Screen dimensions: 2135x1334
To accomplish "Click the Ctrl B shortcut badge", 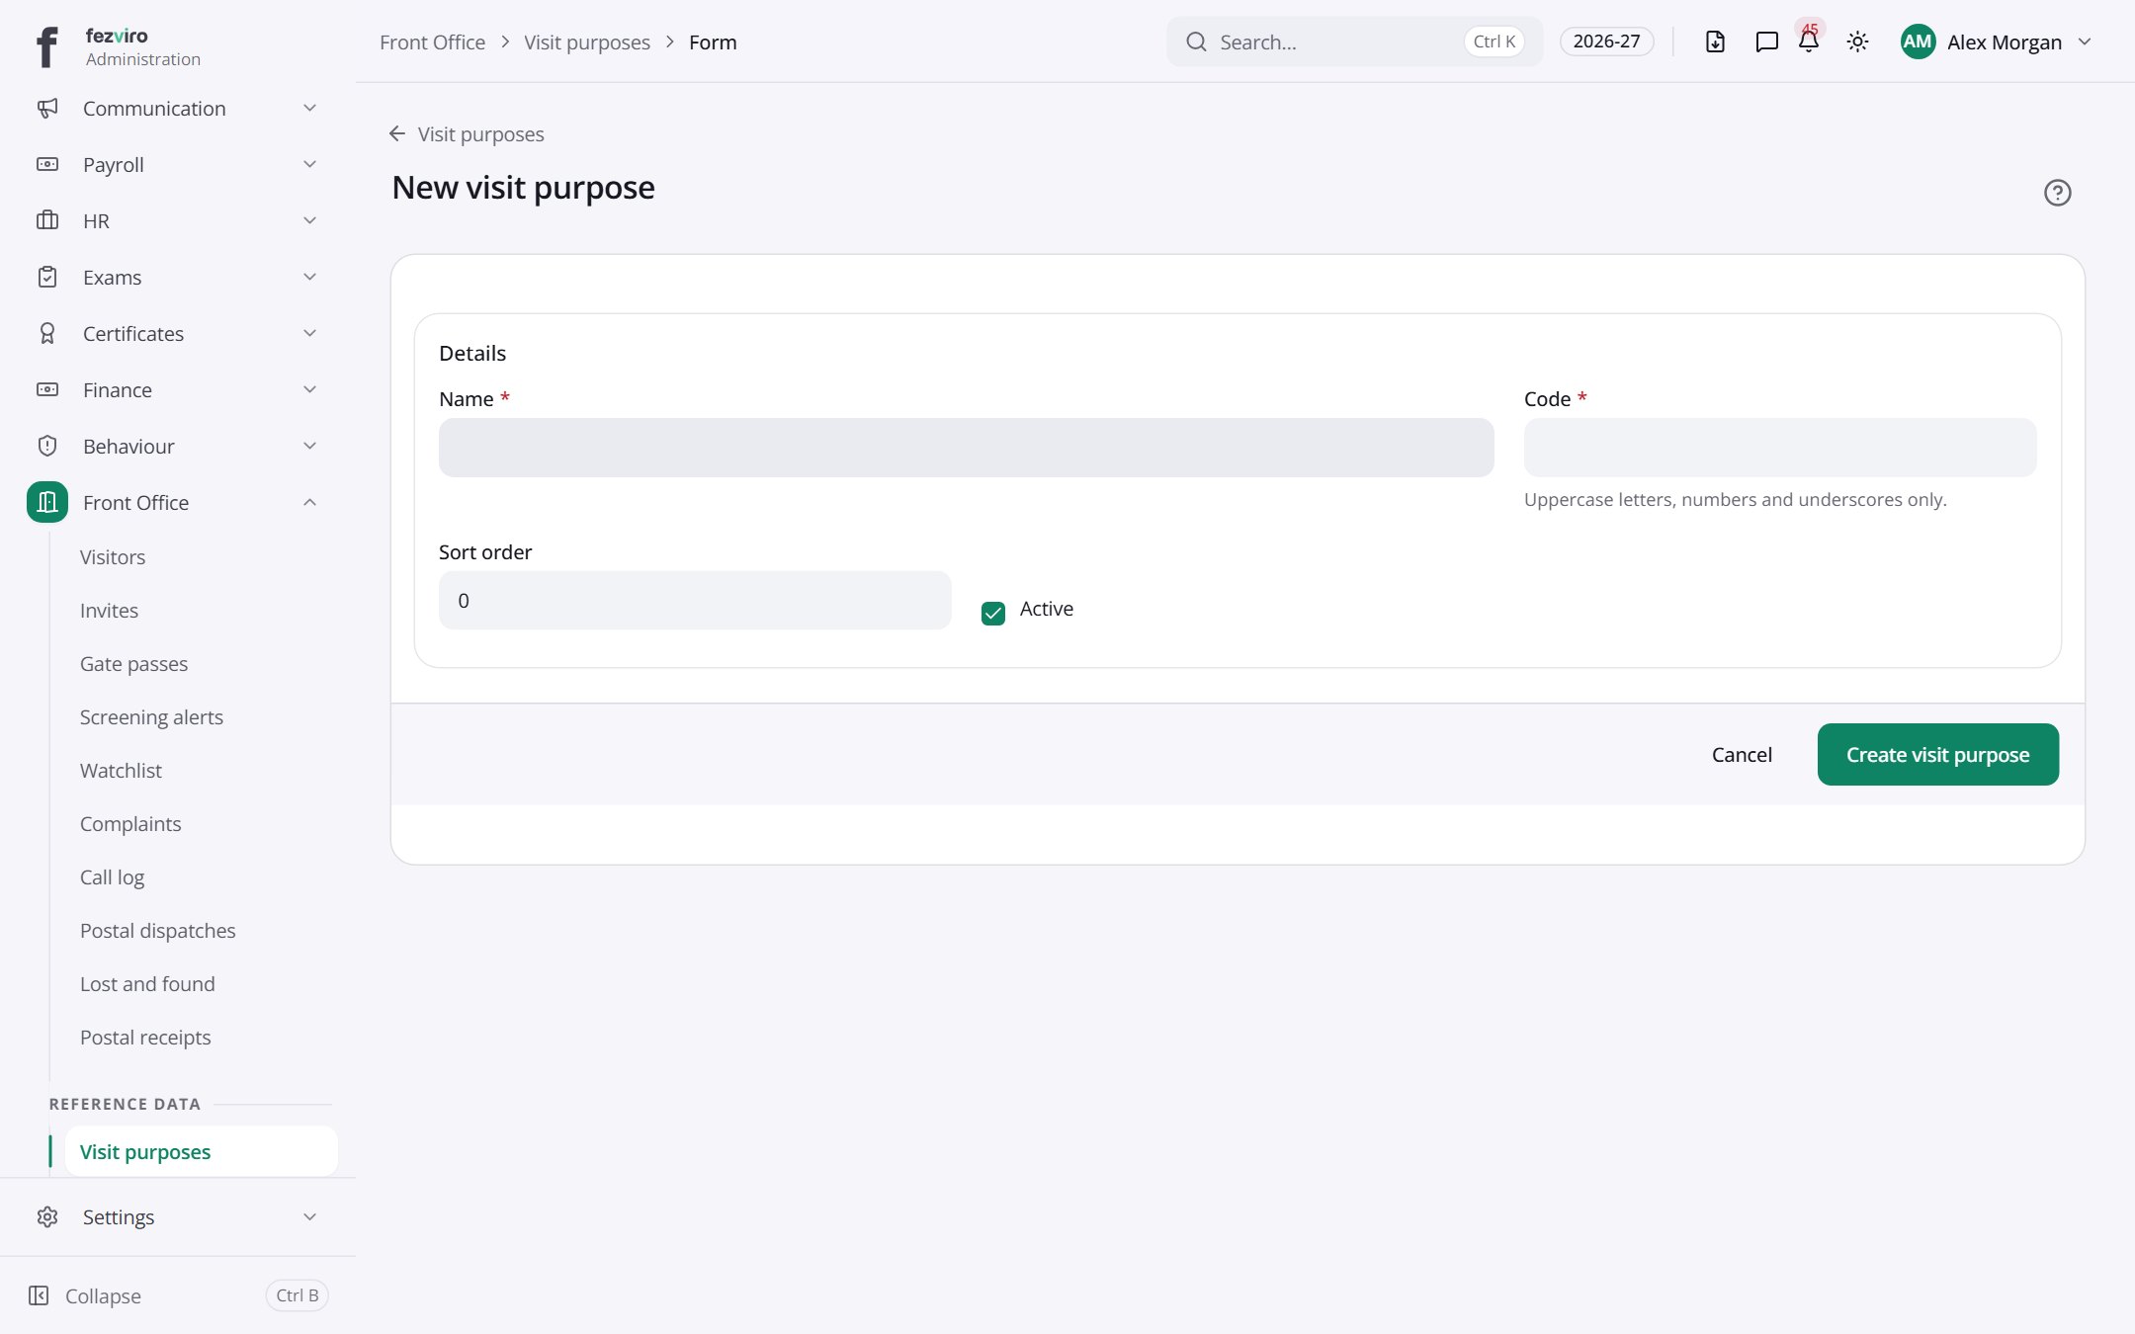I will (x=298, y=1295).
